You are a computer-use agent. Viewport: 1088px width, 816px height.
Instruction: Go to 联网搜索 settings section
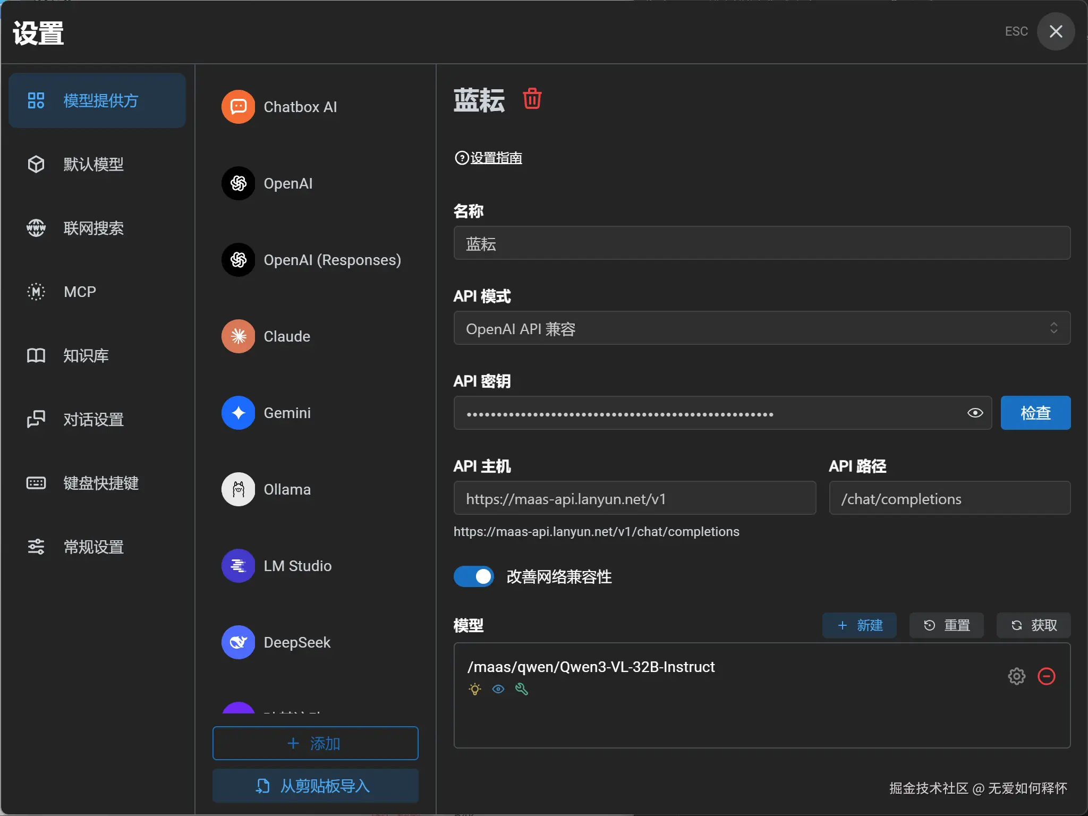coord(93,228)
